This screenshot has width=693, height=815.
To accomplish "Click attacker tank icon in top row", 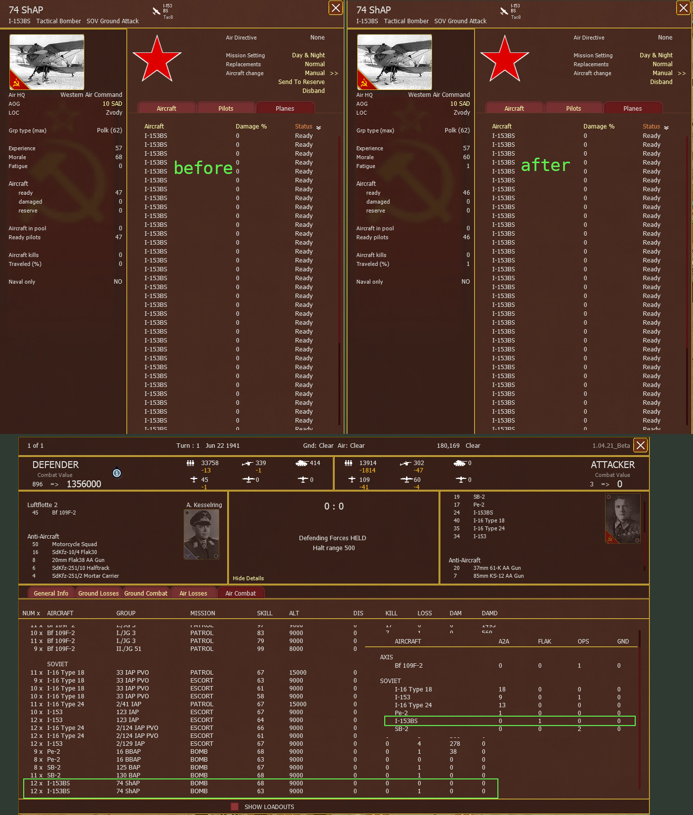I will [x=460, y=463].
